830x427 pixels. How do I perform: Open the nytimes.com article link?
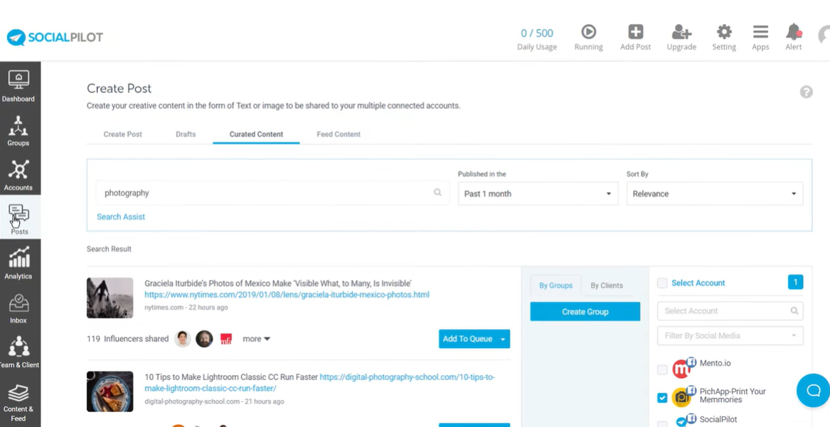(287, 294)
